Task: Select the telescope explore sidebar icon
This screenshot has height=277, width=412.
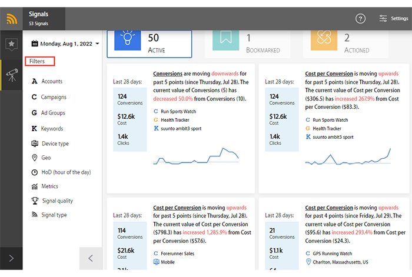Action: pyautogui.click(x=12, y=75)
